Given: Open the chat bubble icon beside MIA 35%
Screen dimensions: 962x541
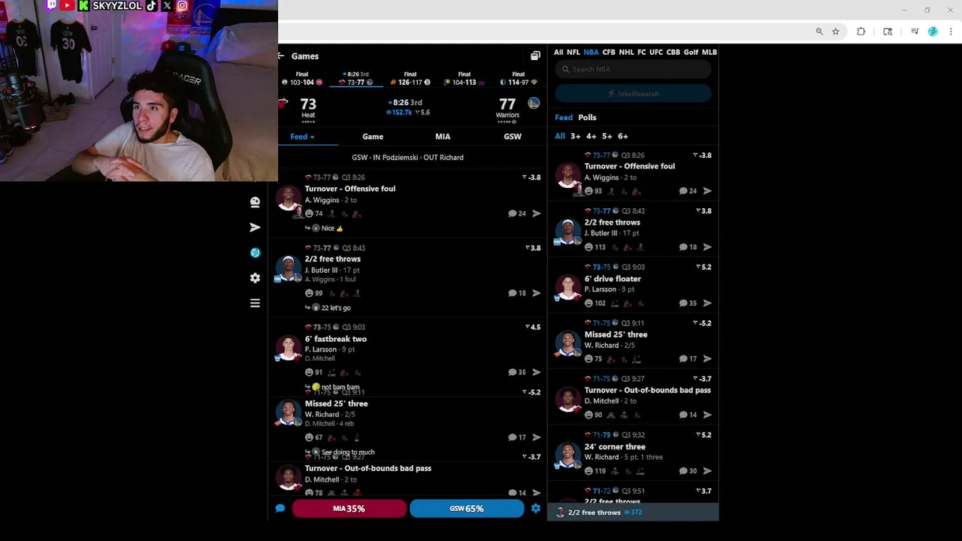Looking at the screenshot, I should click(x=280, y=509).
